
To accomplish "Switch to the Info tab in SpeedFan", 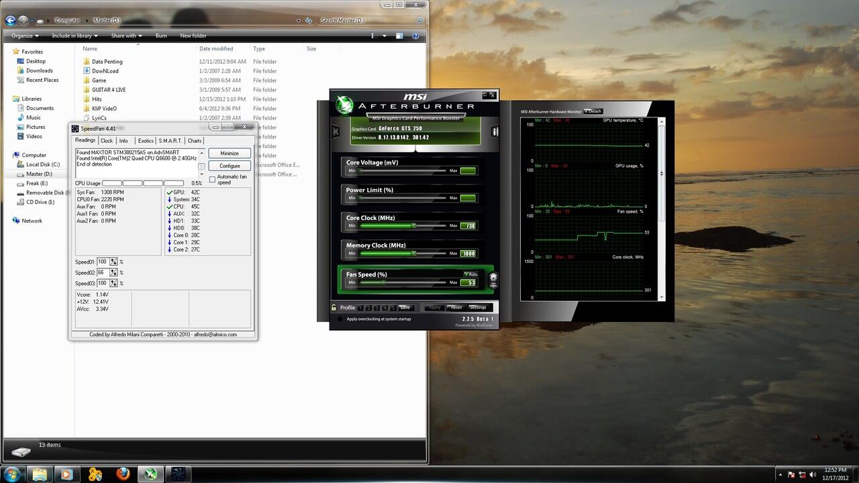I will click(x=123, y=141).
